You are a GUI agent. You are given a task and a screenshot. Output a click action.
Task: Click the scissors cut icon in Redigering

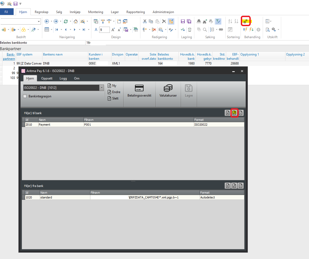click(x=145, y=21)
